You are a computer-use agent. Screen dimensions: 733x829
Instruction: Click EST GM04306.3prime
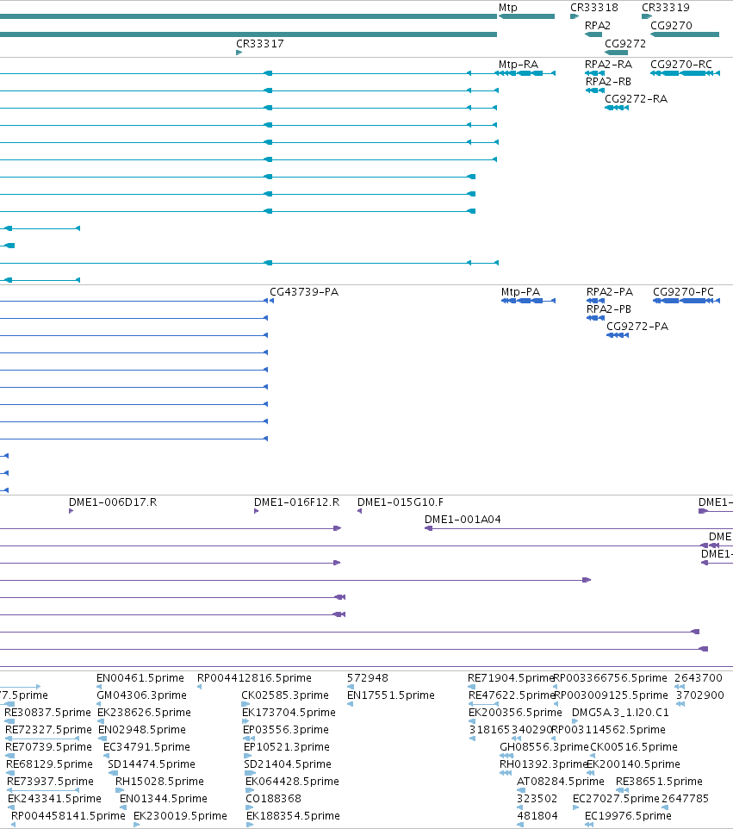coord(141,695)
